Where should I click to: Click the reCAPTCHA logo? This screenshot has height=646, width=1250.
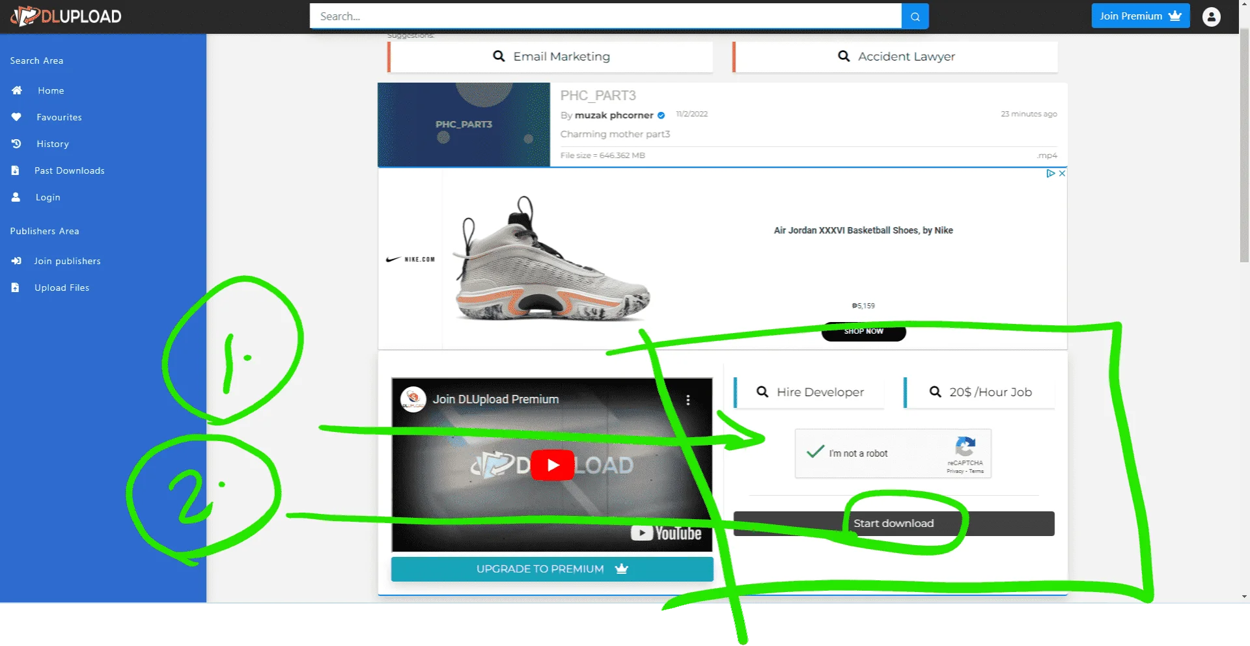(x=965, y=447)
